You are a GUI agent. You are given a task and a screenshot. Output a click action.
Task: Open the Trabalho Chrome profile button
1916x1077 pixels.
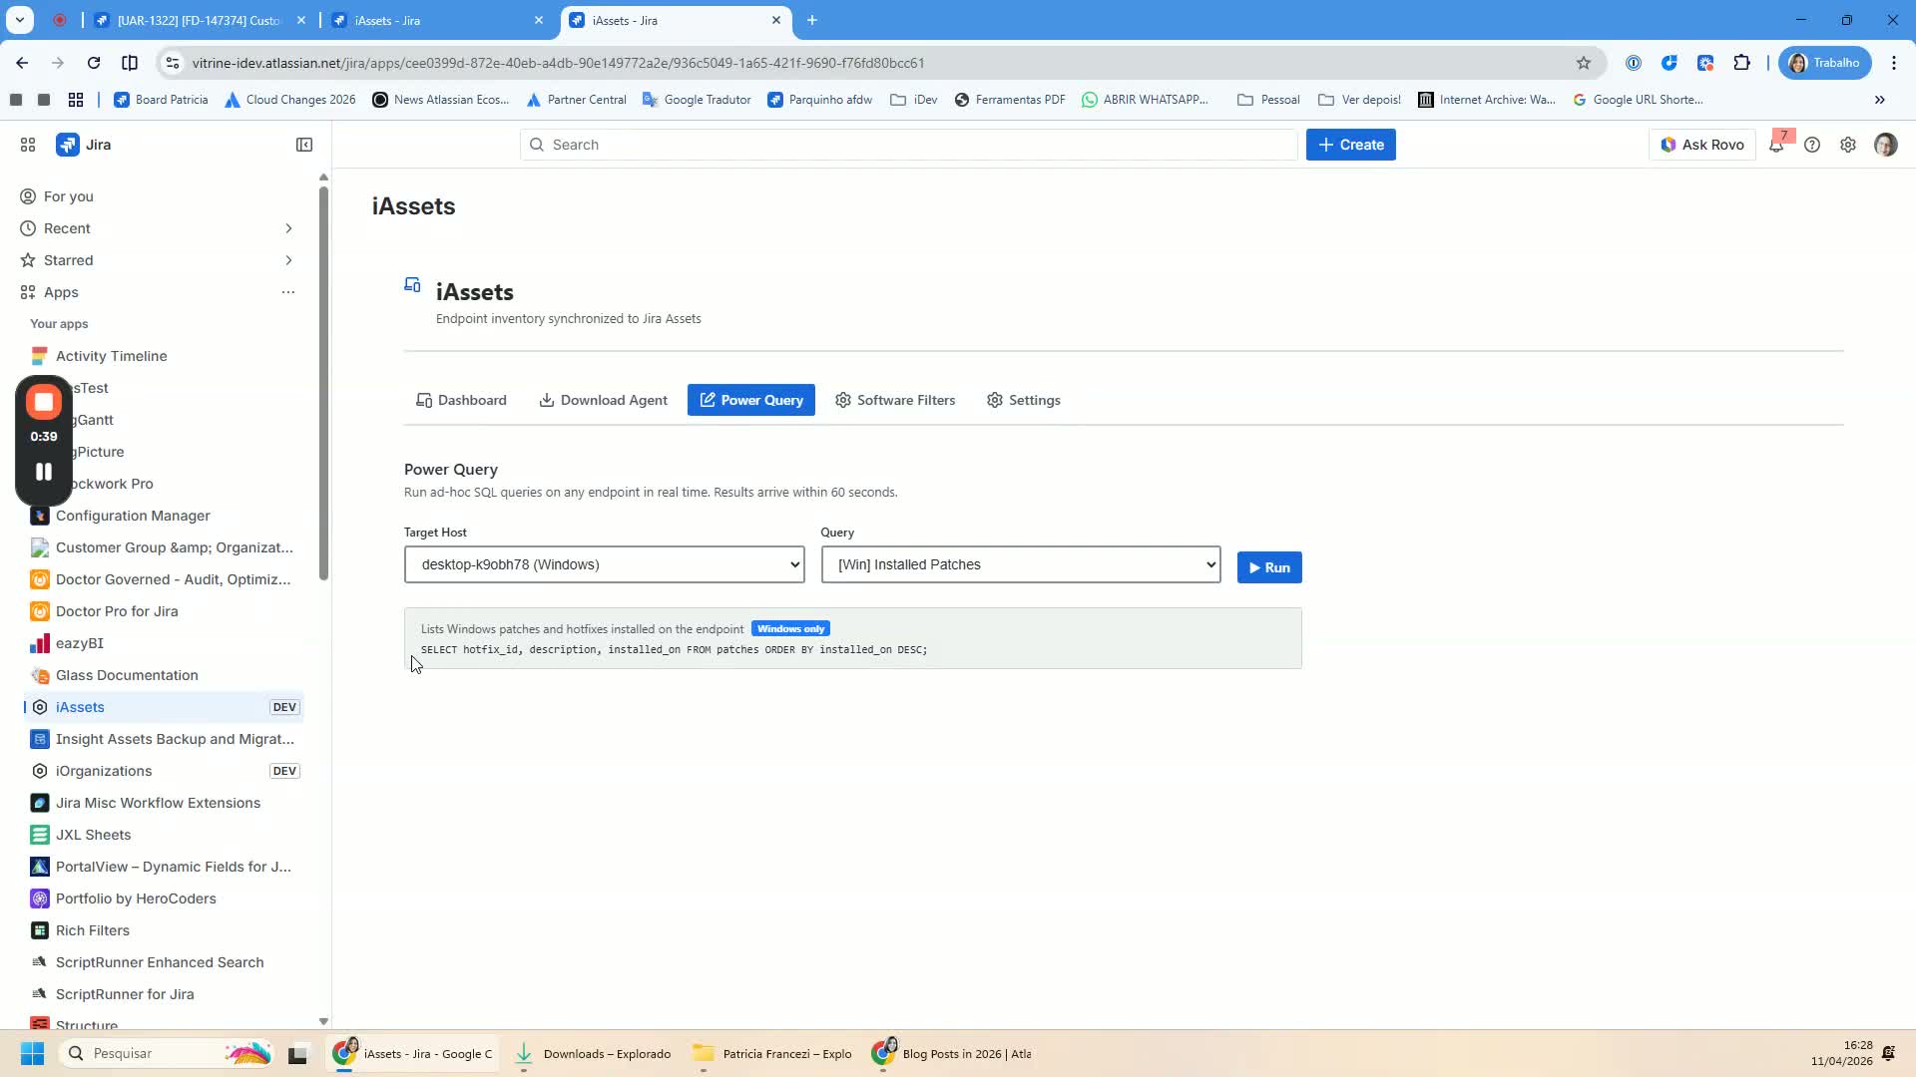[1825, 63]
